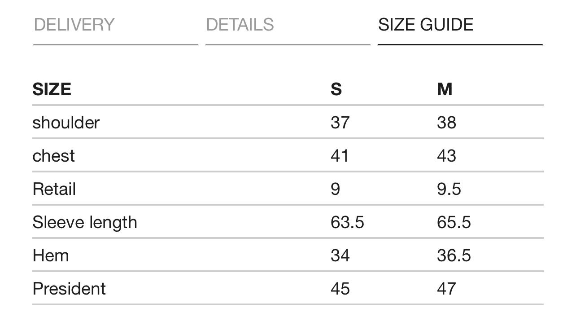Click Hem value 34 for size S

[340, 256]
